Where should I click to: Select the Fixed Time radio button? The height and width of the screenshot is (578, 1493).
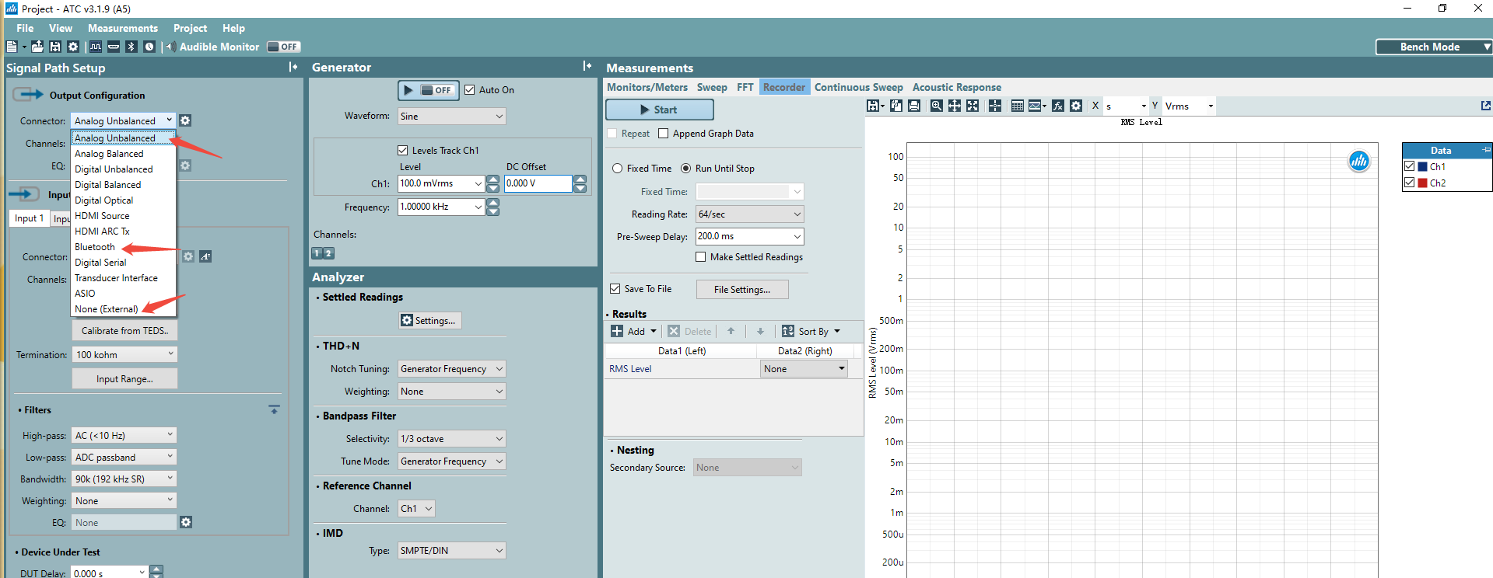[x=617, y=169]
